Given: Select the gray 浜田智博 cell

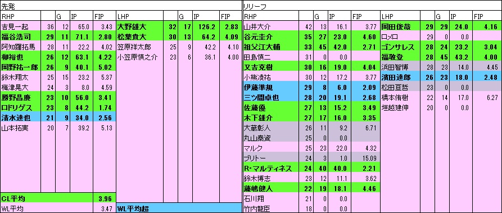Looking at the screenshot, I should [400, 67].
